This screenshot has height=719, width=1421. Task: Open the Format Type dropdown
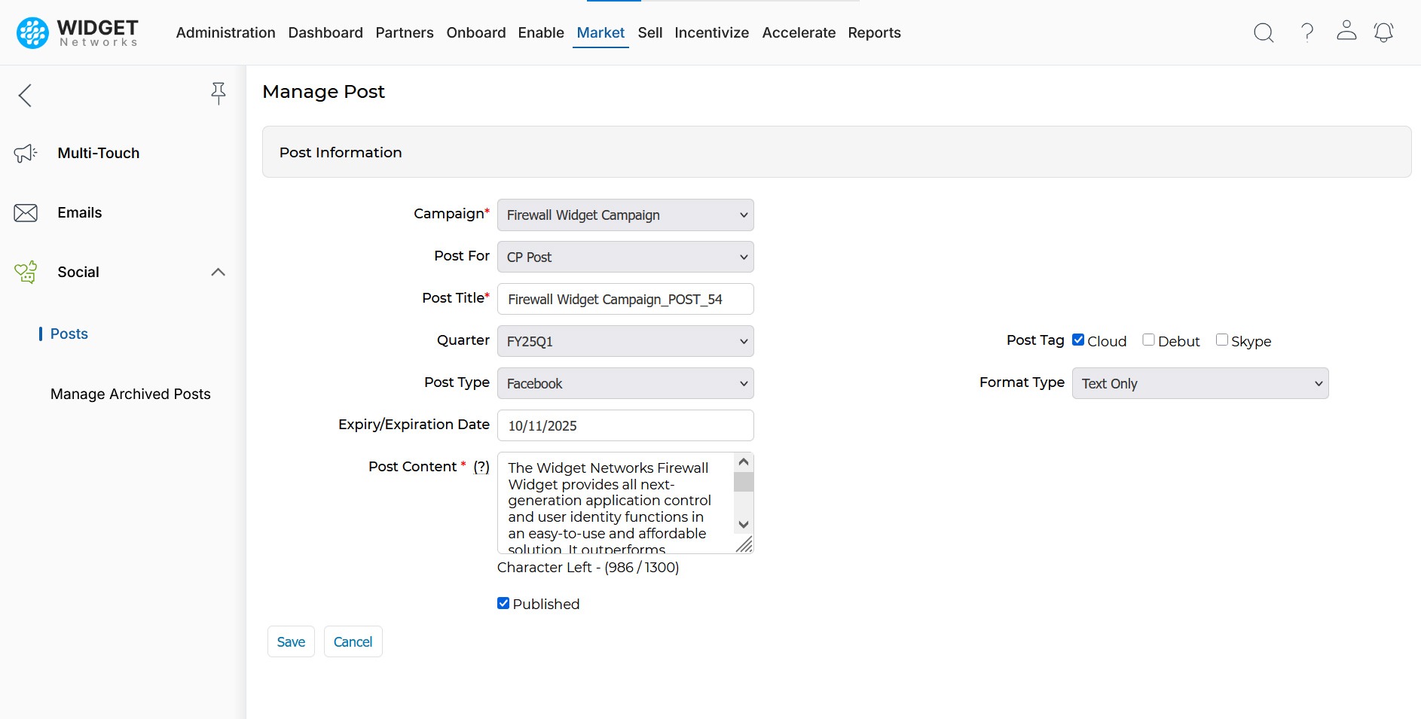click(1199, 384)
